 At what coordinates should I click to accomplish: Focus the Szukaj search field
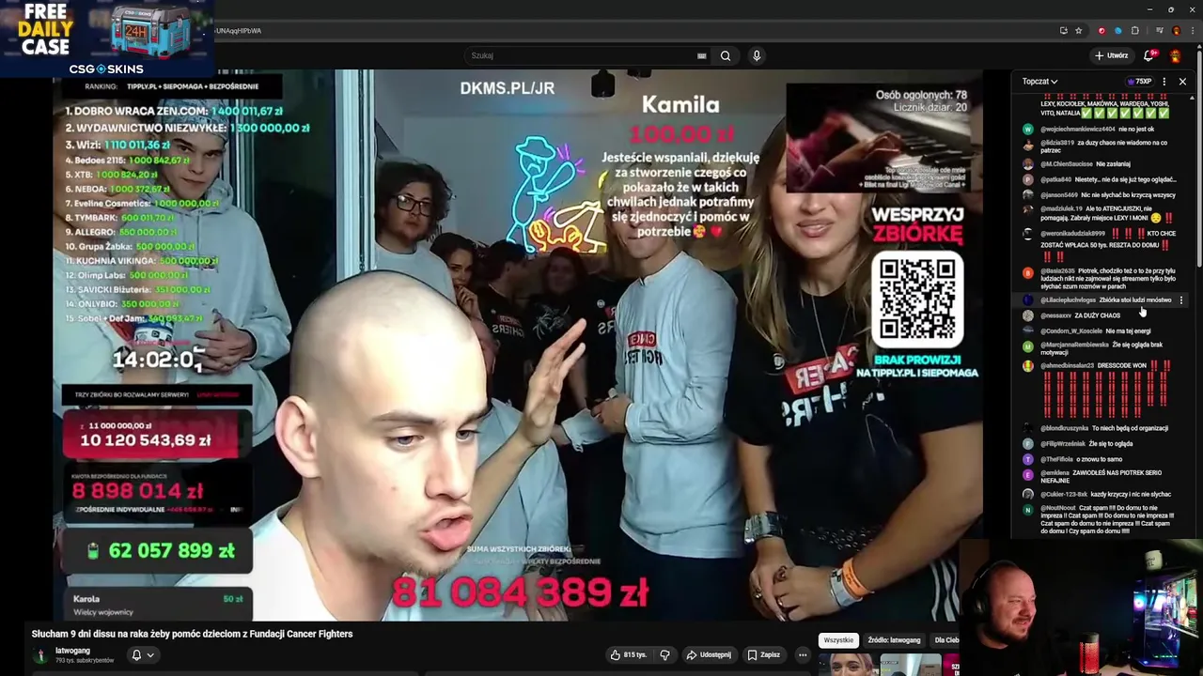(583, 55)
